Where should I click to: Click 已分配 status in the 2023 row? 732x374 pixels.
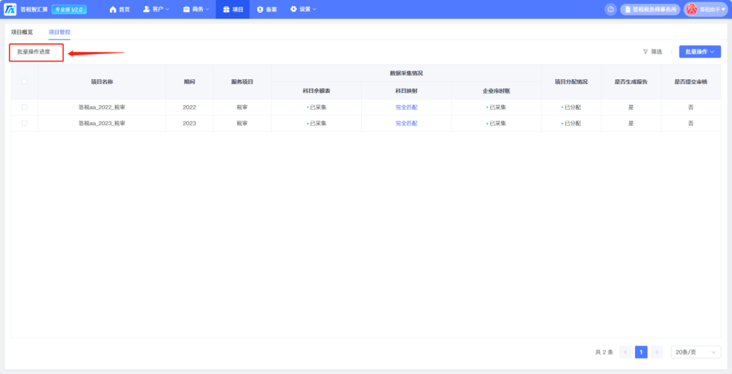coord(571,123)
